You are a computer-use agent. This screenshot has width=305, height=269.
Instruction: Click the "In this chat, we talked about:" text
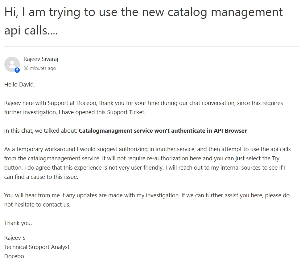(41, 131)
